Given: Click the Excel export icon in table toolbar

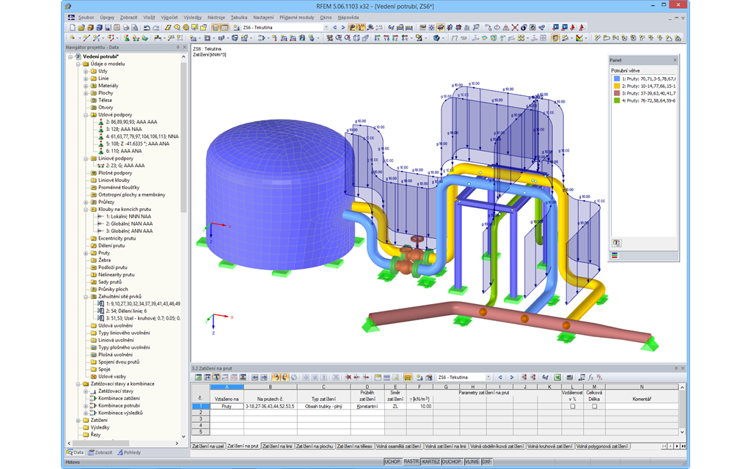Looking at the screenshot, I should [557, 377].
